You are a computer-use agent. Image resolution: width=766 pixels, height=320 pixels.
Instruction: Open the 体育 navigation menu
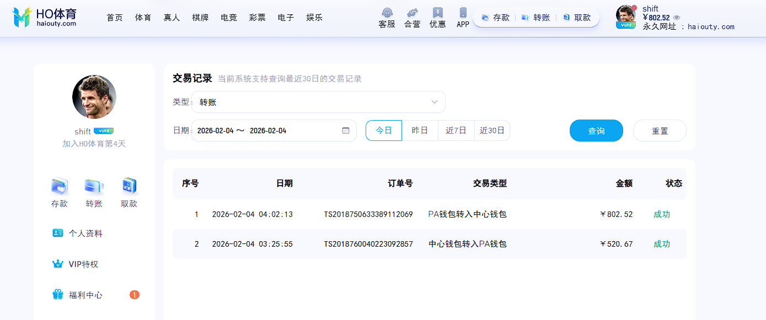(143, 18)
